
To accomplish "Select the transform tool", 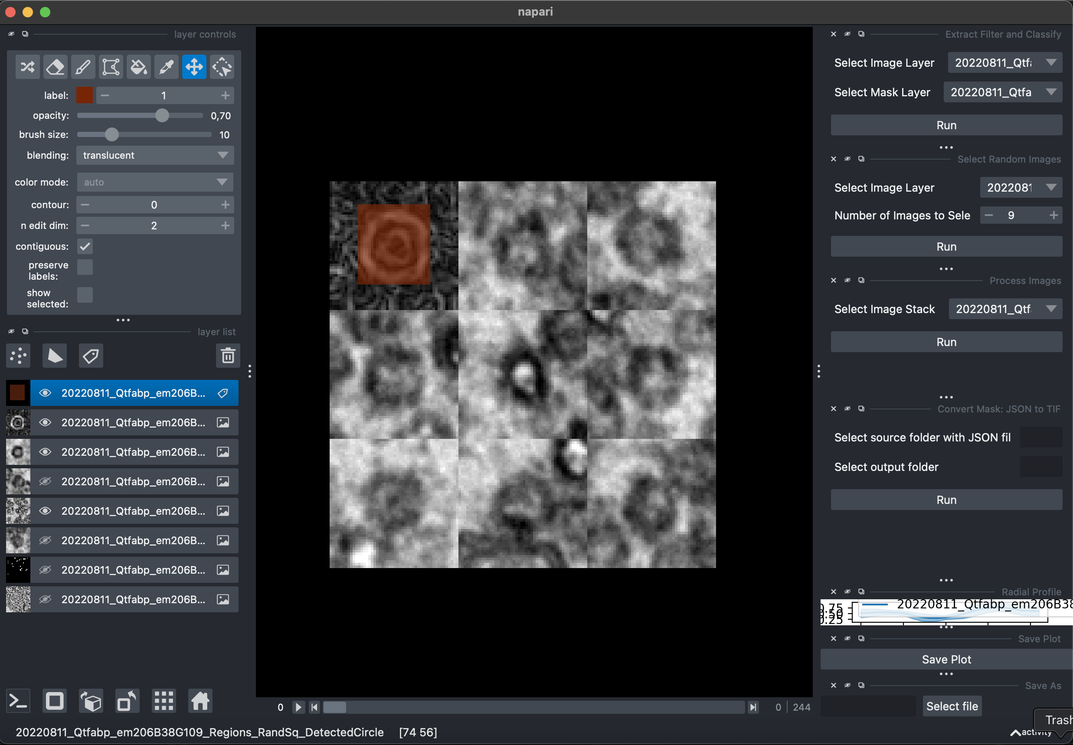I will 222,67.
